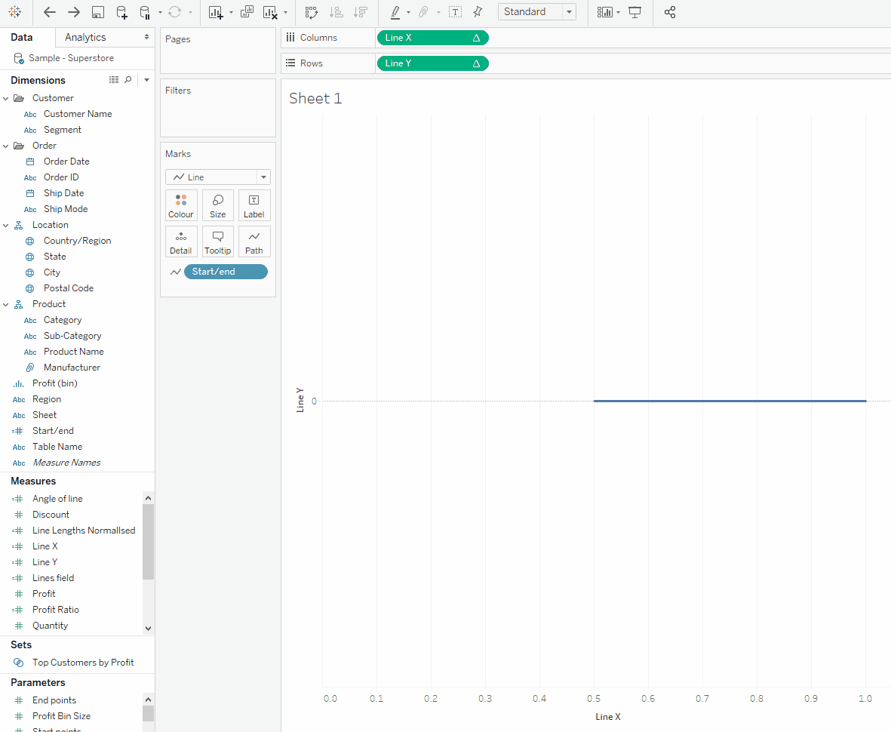This screenshot has width=891, height=732.
Task: Open the Dimensions pane options dropdown arrow
Action: tap(146, 80)
